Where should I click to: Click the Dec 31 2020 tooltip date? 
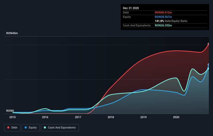pos(131,8)
